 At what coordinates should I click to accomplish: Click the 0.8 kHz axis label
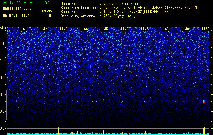(3, 94)
